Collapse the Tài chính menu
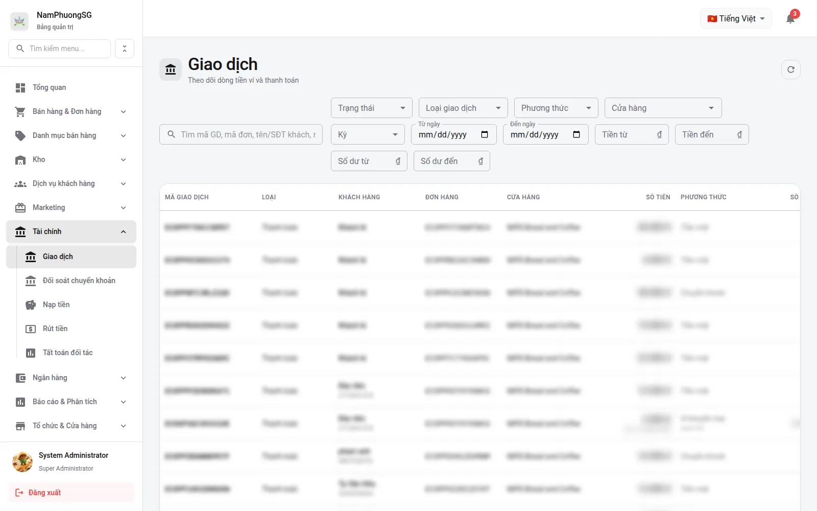The width and height of the screenshot is (817, 511). pos(71,231)
